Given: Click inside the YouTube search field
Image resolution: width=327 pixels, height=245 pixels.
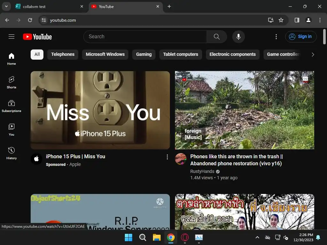Looking at the screenshot, I should click(145, 37).
